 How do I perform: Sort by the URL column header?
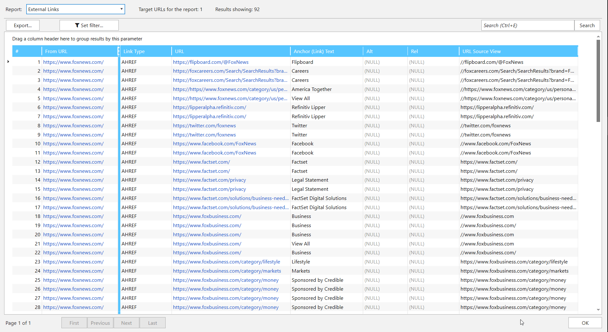[x=231, y=51]
